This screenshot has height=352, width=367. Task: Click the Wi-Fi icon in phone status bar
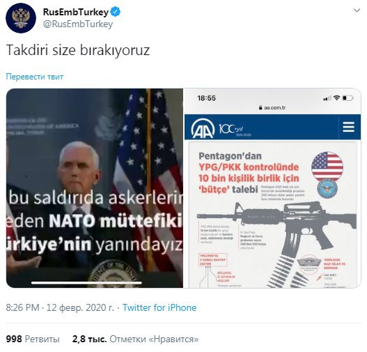pos(336,98)
